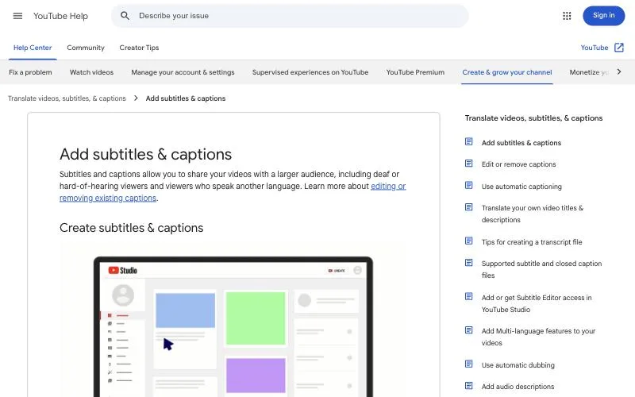The height and width of the screenshot is (397, 635).
Task: Click article icon beside Add Multi-language features
Action: (x=468, y=330)
